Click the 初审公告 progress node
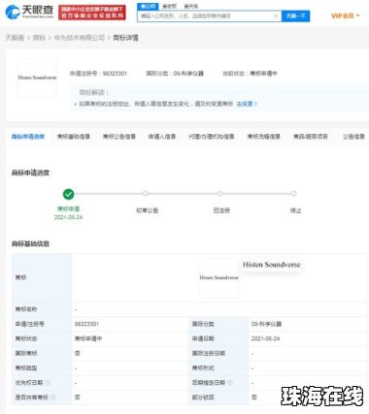The image size is (369, 414). pyautogui.click(x=145, y=194)
